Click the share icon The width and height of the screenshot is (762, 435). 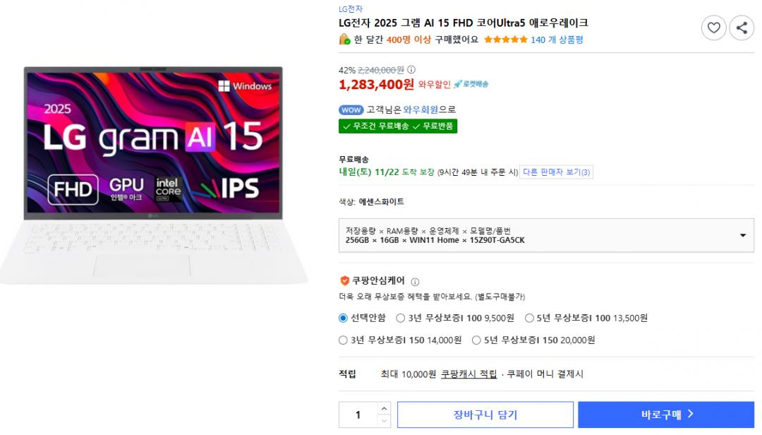point(742,28)
